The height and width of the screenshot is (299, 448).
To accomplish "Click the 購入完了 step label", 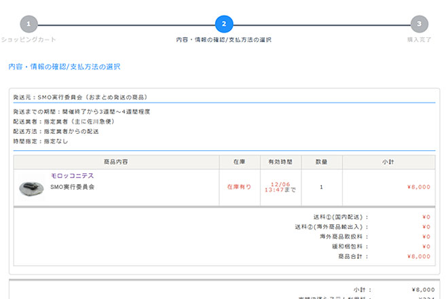I will point(419,40).
